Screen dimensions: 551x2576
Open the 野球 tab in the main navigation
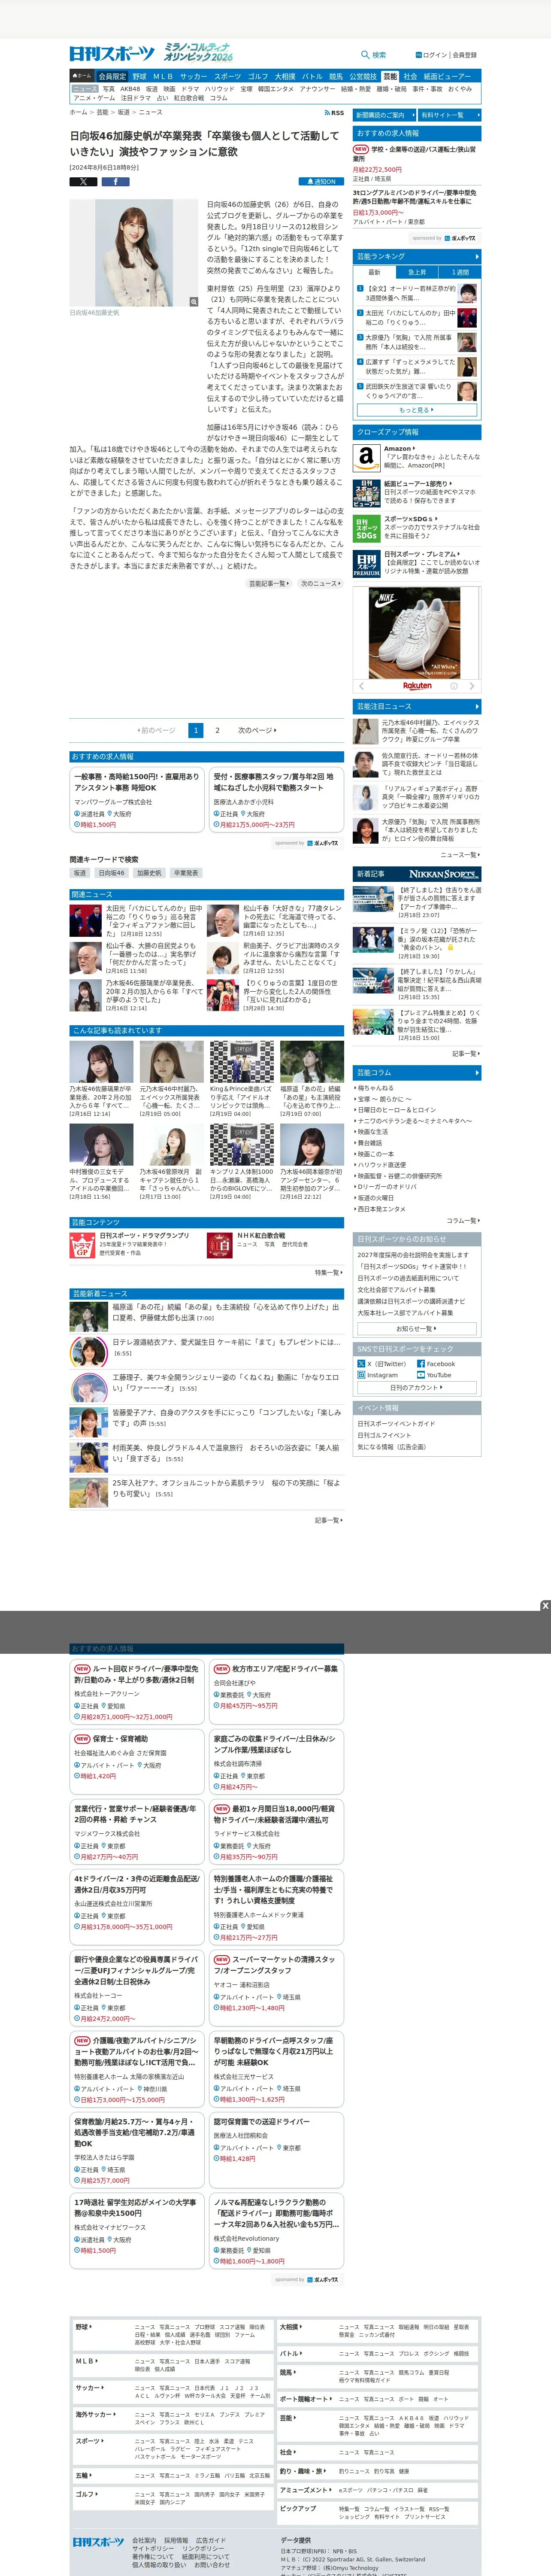(139, 76)
